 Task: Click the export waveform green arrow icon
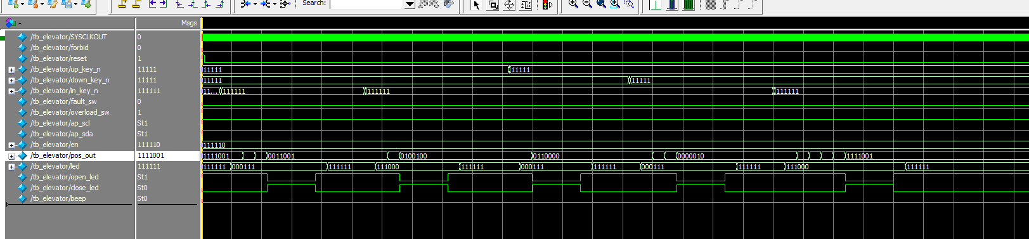[86, 4]
